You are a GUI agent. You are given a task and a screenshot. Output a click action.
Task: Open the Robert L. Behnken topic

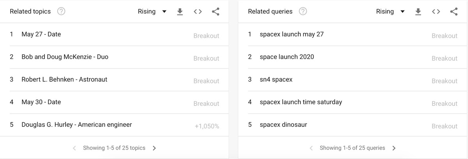[x=64, y=79]
